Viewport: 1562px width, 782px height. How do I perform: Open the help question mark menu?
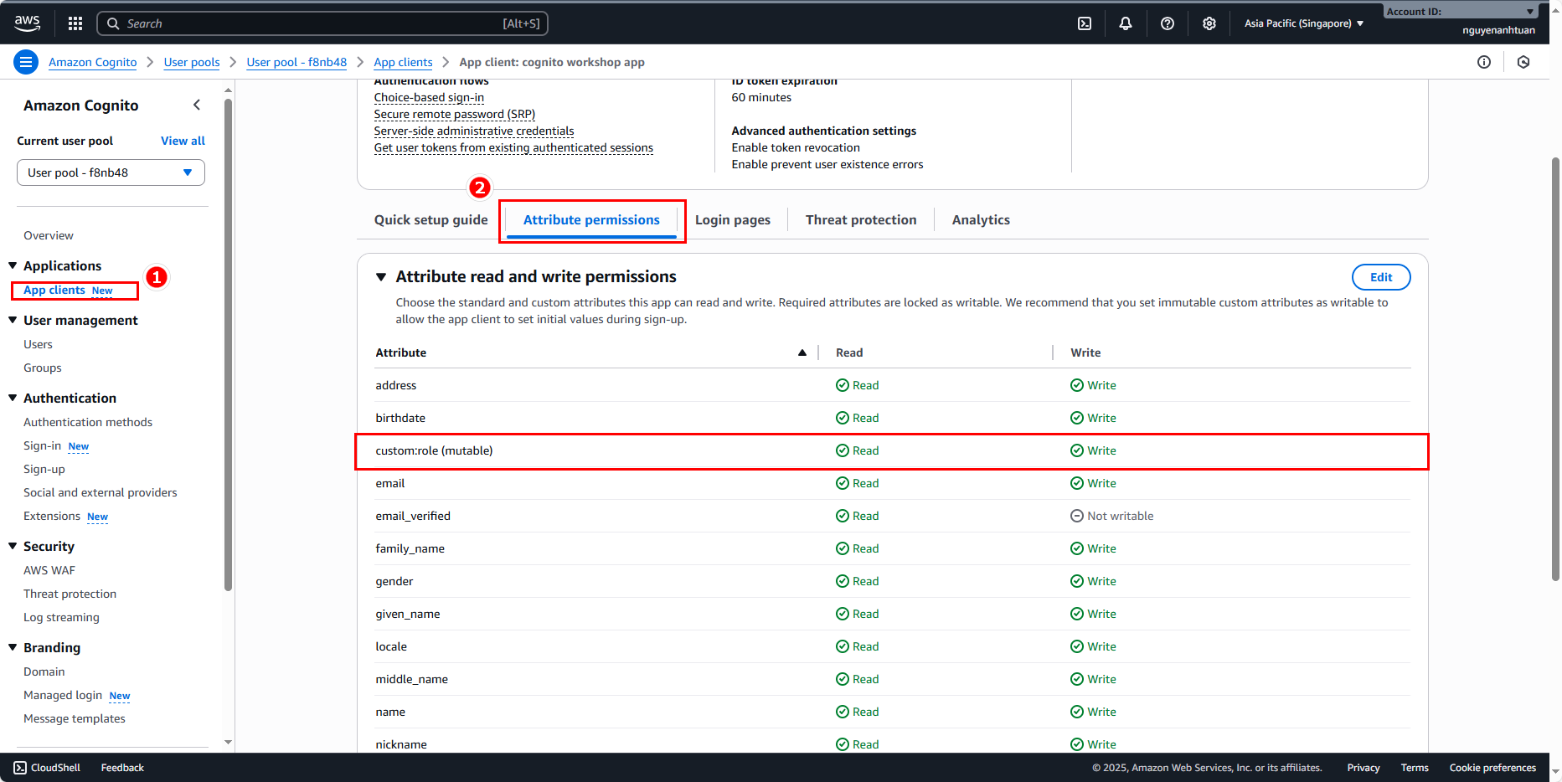point(1168,23)
